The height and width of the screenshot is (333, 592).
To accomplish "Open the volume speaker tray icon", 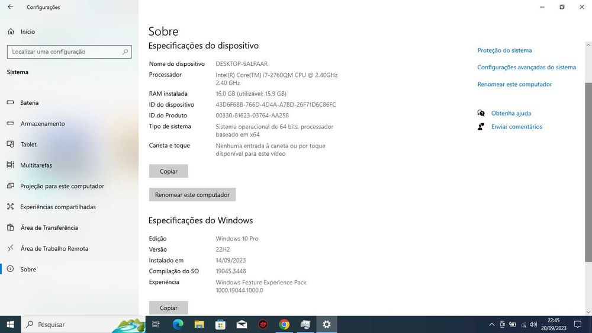I will [533, 324].
